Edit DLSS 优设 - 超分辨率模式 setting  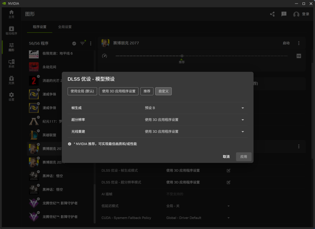pyautogui.click(x=228, y=182)
